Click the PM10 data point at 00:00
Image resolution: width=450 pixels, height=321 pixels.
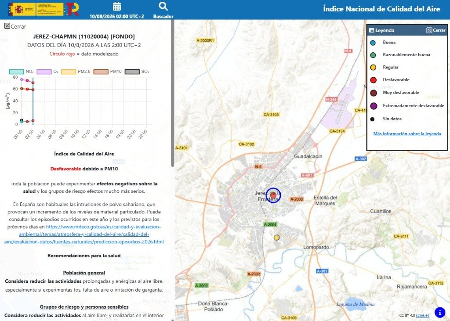point(22,89)
